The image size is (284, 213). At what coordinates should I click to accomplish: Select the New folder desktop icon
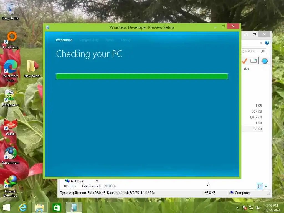pyautogui.click(x=32, y=69)
